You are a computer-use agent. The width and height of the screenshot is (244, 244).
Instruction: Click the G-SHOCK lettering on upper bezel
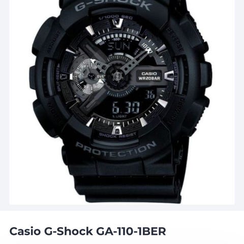click(x=112, y=6)
